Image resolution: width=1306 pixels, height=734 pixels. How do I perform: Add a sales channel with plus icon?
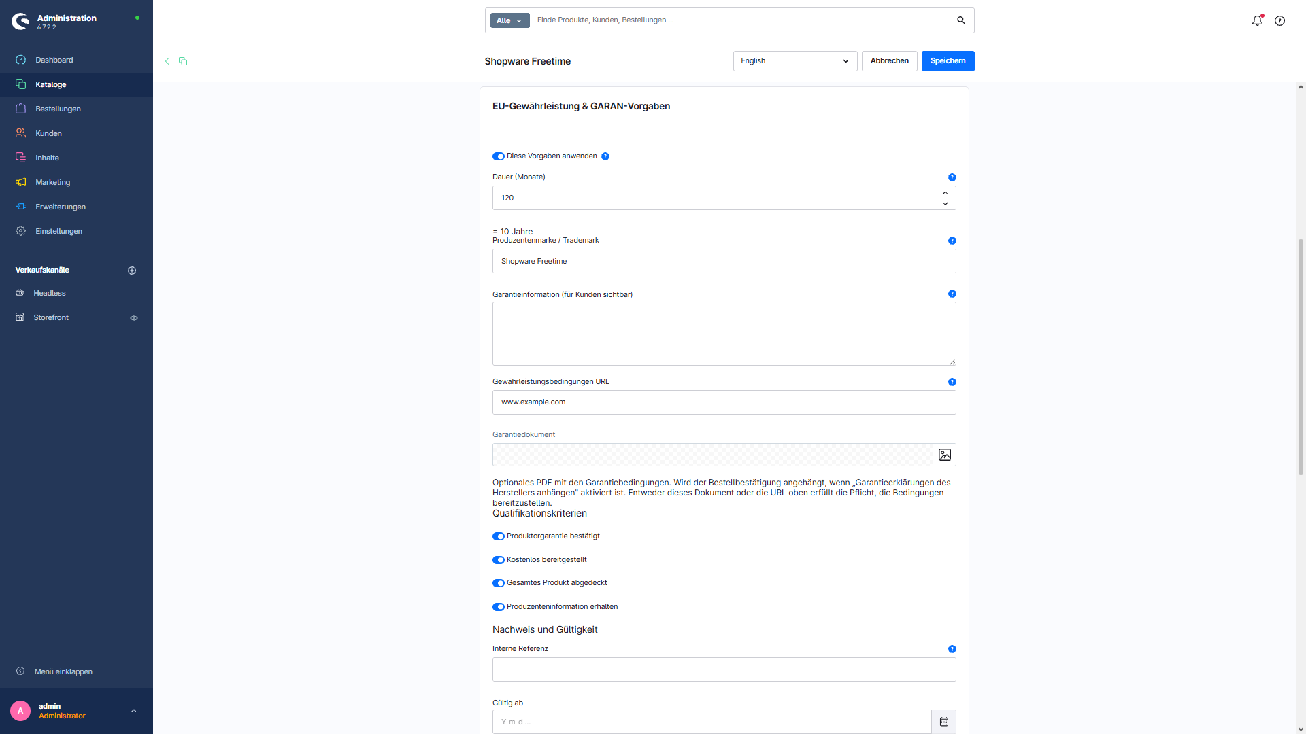pos(132,270)
